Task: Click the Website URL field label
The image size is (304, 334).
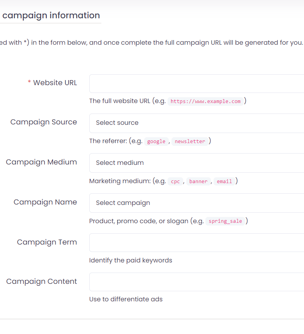Action: [55, 83]
